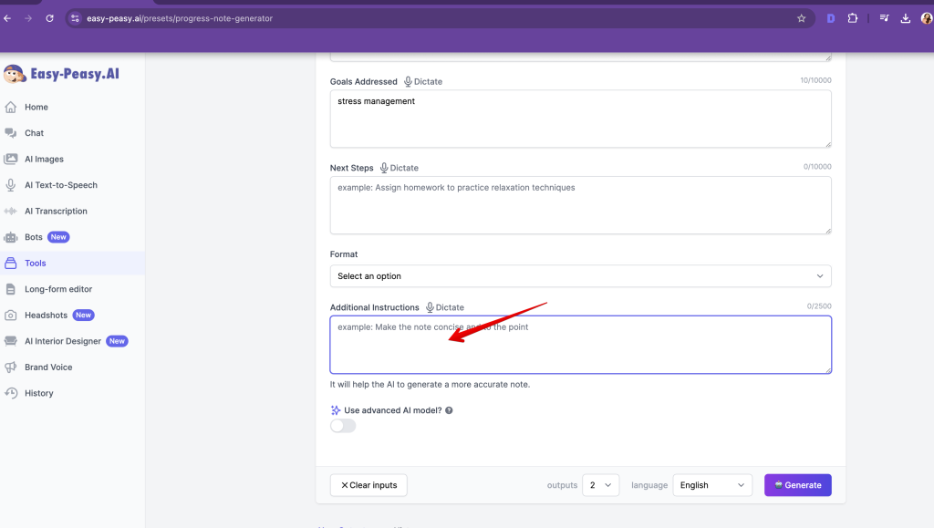Open History in the sidebar

pos(38,393)
